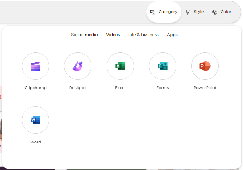Image resolution: width=243 pixels, height=170 pixels.
Task: Click the Word text label
Action: tap(35, 142)
